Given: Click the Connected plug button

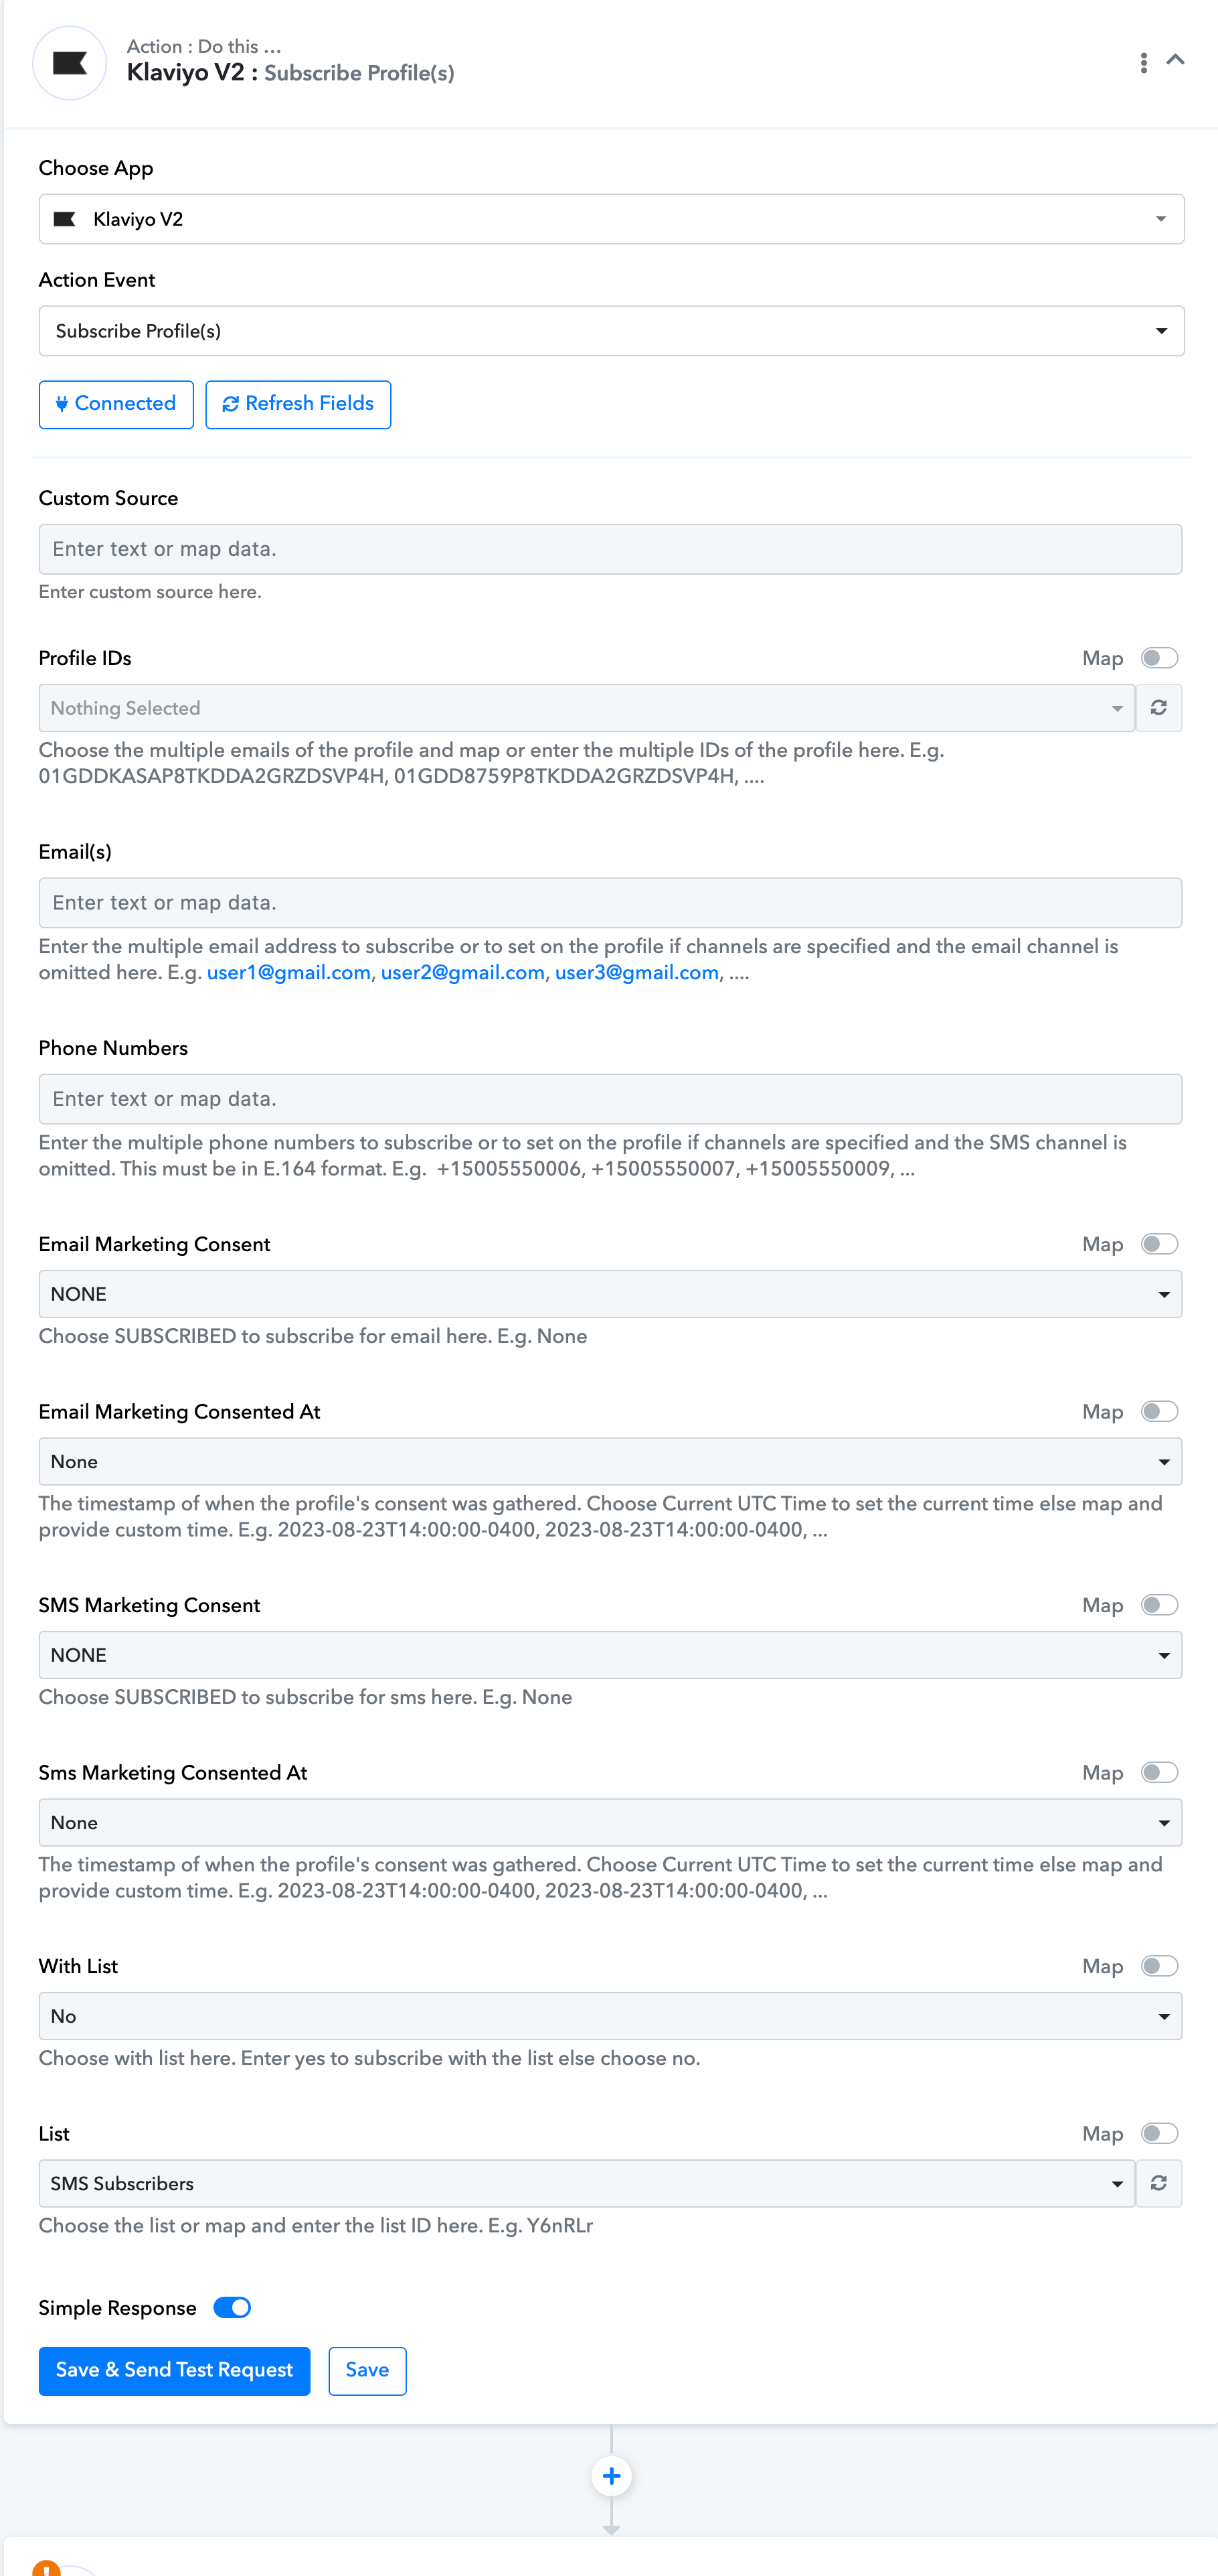Looking at the screenshot, I should pyautogui.click(x=116, y=404).
